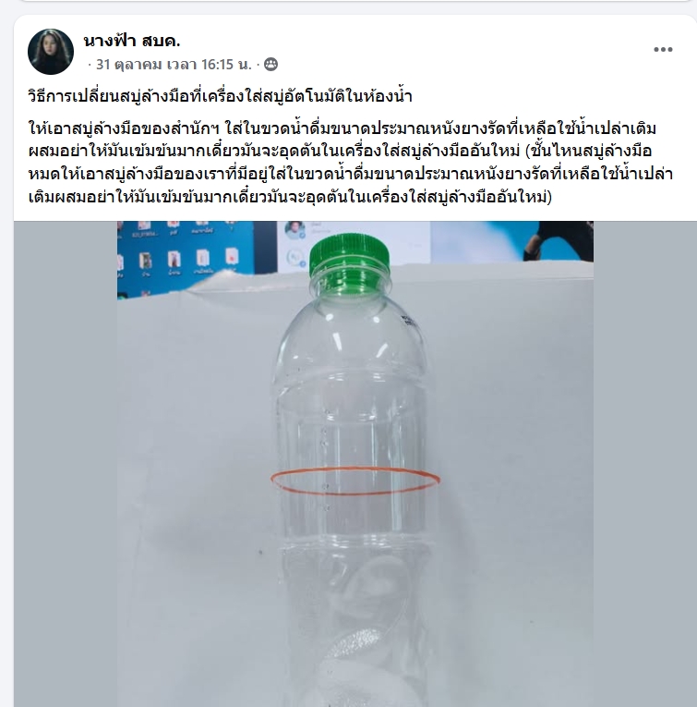Screen dimensions: 697x707
Task: Click the bottom edge of the previous post card
Action: (x=349, y=1)
